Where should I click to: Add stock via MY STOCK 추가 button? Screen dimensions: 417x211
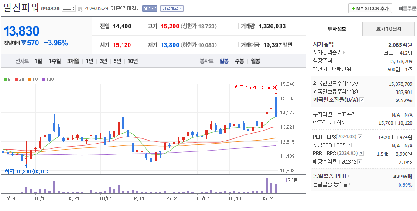click(x=370, y=9)
